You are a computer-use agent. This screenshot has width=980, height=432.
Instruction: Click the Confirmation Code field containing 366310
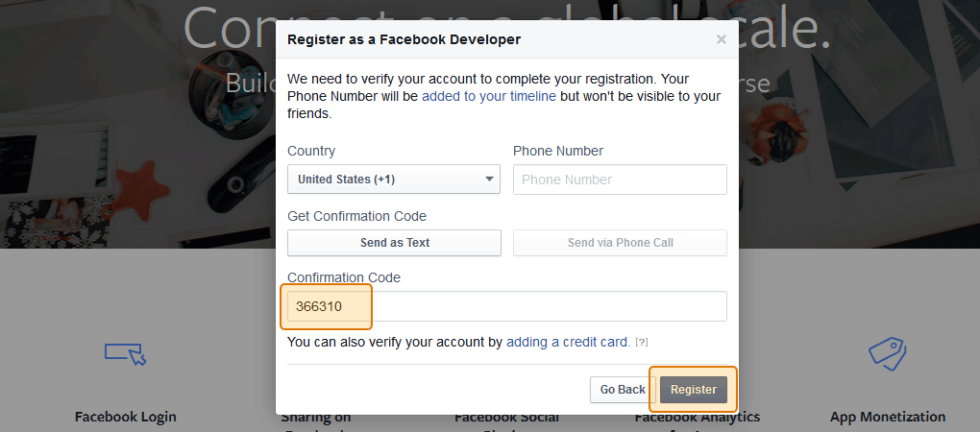506,306
